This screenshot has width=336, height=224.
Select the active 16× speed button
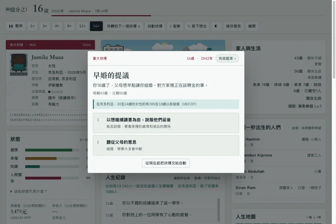point(96,26)
